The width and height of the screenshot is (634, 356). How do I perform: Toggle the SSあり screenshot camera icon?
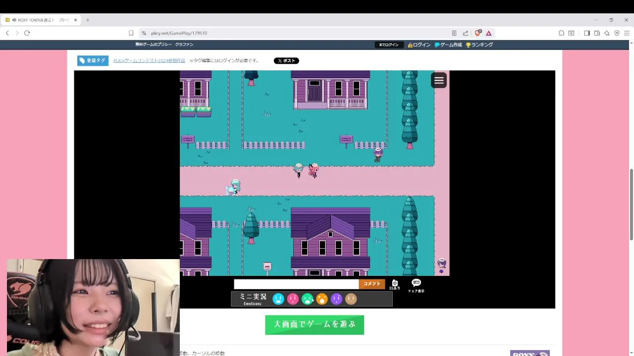pyautogui.click(x=395, y=284)
